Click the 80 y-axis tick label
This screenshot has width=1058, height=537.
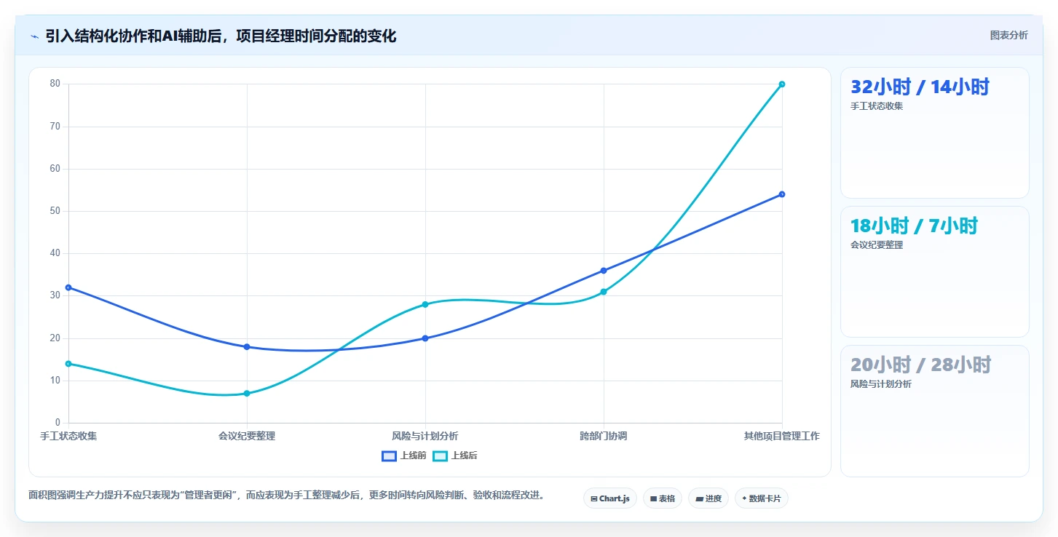coord(55,84)
